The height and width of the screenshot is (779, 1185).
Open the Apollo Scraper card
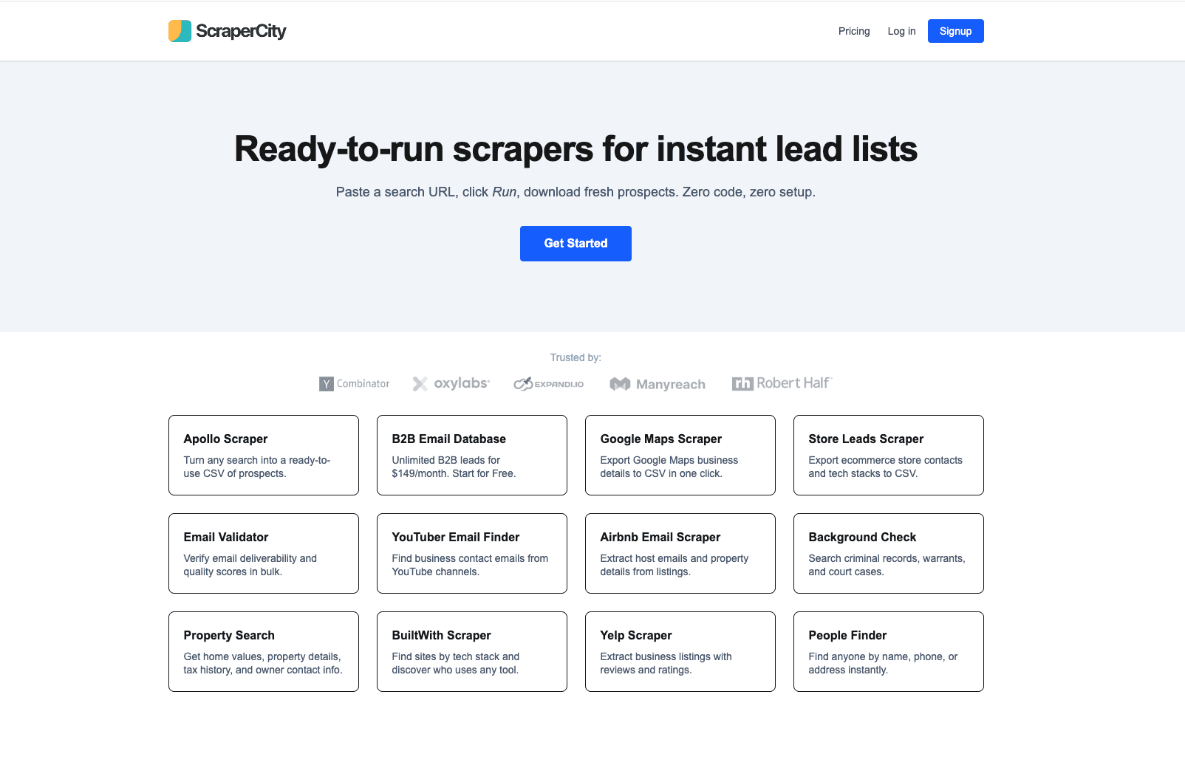pyautogui.click(x=264, y=455)
